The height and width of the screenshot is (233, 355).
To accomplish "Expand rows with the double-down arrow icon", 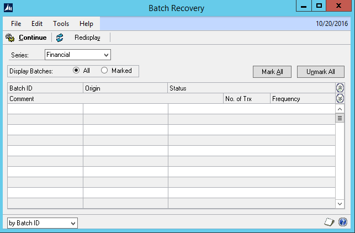I will click(x=340, y=98).
